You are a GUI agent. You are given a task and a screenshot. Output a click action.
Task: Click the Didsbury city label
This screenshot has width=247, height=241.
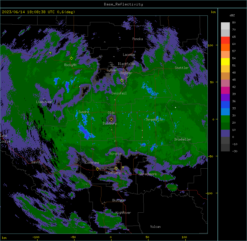[x=110, y=123]
